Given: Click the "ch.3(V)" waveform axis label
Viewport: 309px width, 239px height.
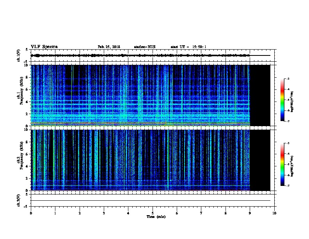Looking at the screenshot, I should [18, 200].
